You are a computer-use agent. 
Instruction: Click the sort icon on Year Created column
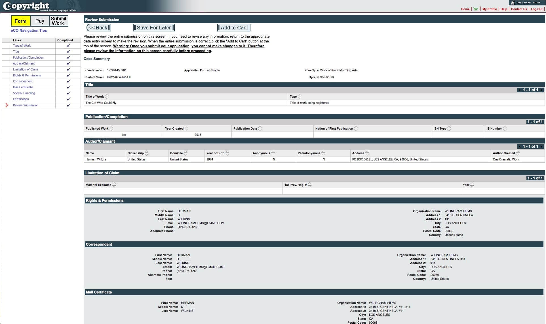pyautogui.click(x=187, y=128)
